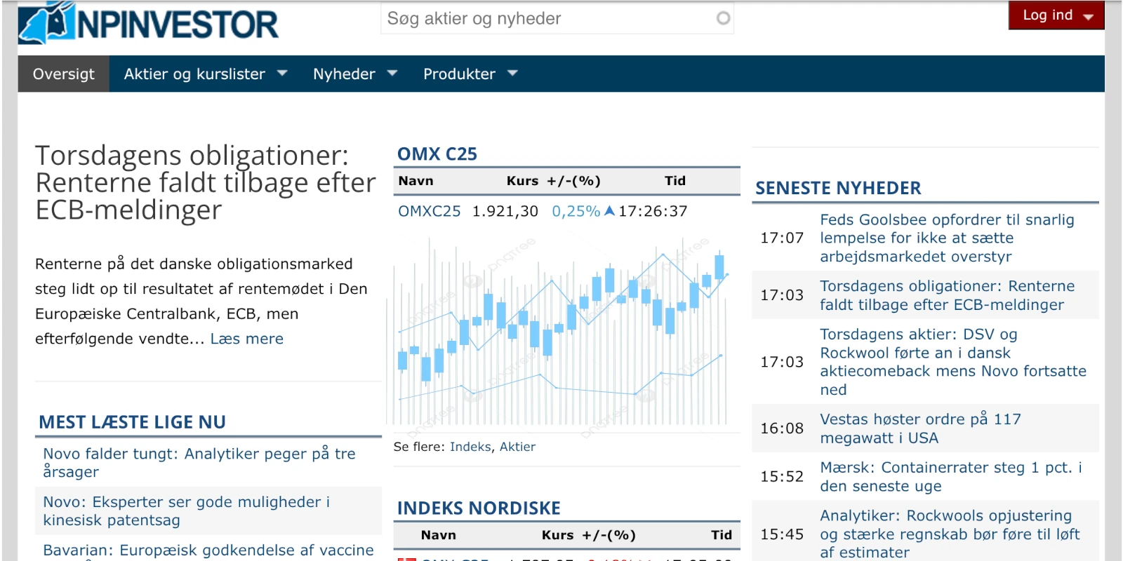Click the OMX C25 candlestick chart
This screenshot has height=561, width=1123.
point(561,330)
